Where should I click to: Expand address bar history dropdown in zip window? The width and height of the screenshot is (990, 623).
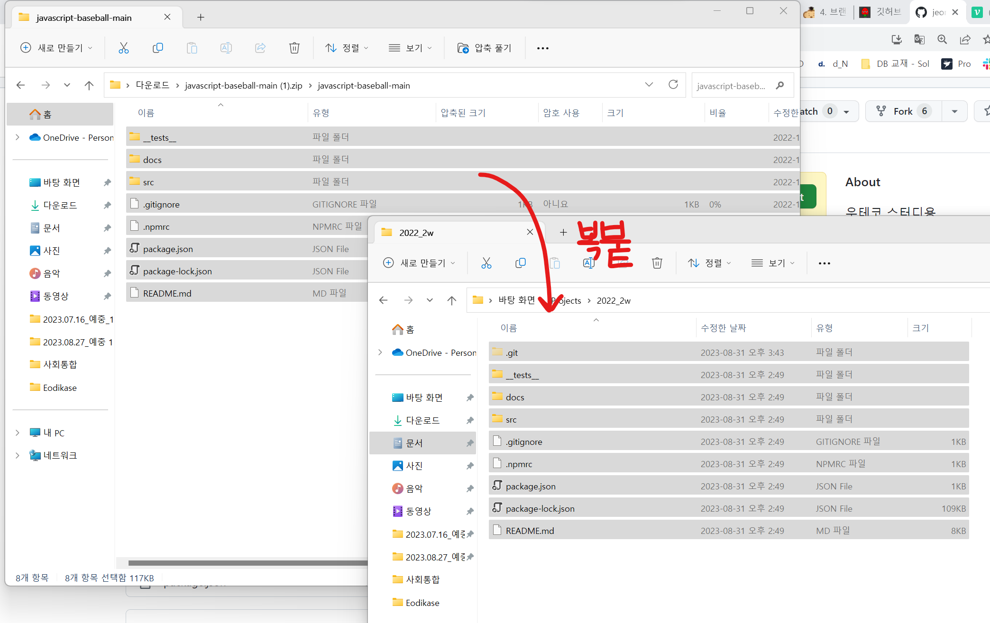point(649,85)
